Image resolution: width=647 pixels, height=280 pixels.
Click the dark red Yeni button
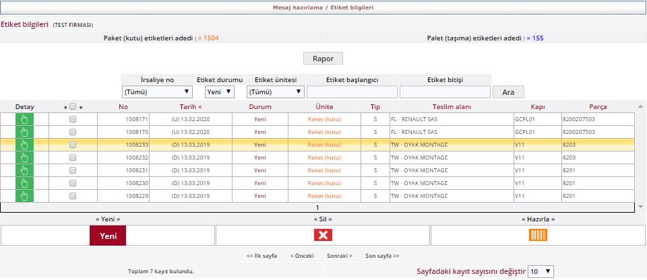pyautogui.click(x=108, y=236)
